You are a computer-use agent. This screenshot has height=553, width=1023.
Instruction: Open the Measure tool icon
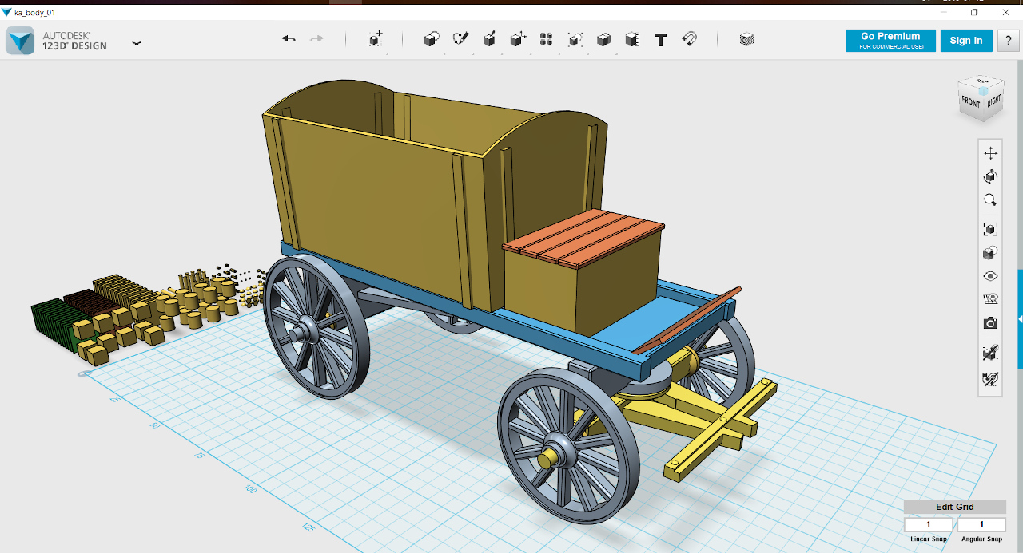(x=632, y=39)
